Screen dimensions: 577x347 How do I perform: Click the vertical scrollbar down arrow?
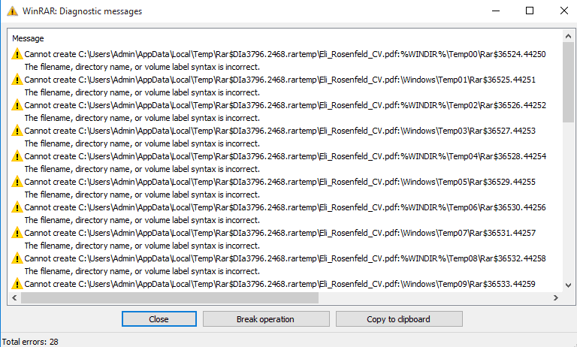[x=568, y=285]
